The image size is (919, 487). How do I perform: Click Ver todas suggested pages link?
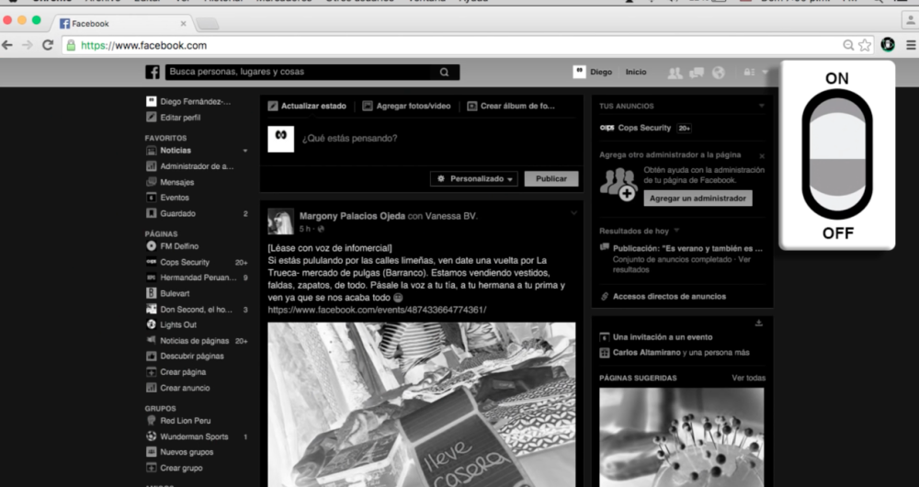click(x=748, y=378)
